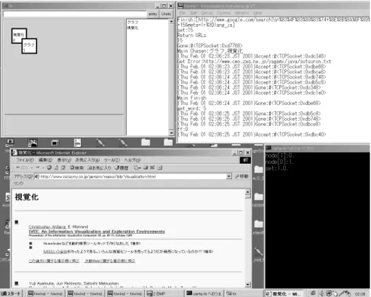Switch to 視覚化 Internet Explorer taskbar button
371x297 pixels.
tap(284, 293)
